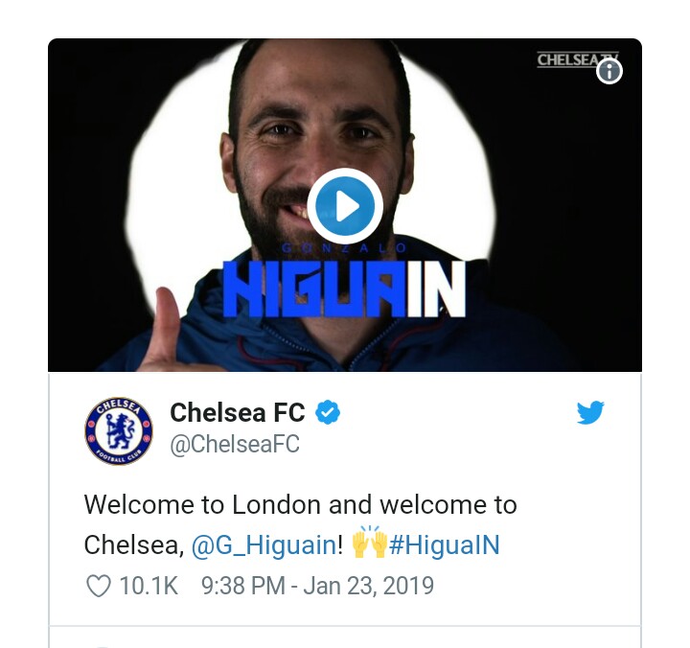Visit the @ChelseaFC handle link
Screen dimensions: 690x648
click(235, 444)
